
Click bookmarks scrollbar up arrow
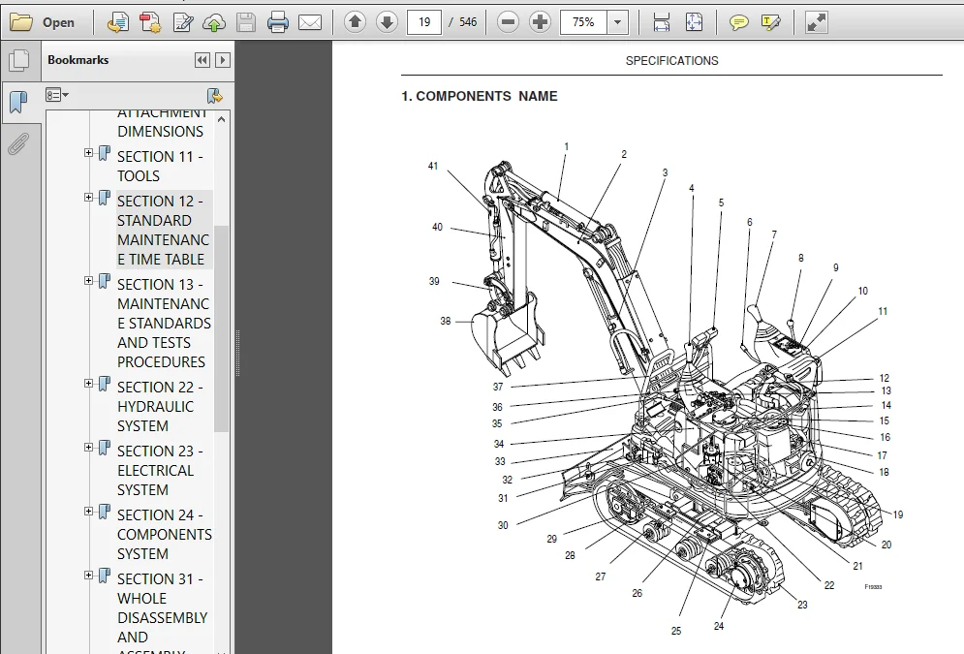[222, 120]
